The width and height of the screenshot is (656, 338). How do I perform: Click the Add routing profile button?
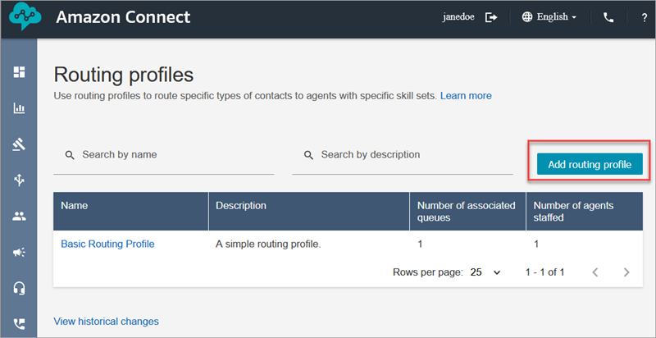(589, 164)
